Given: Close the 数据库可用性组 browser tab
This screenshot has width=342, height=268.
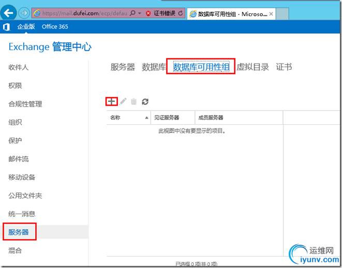Looking at the screenshot, I should click(x=271, y=14).
